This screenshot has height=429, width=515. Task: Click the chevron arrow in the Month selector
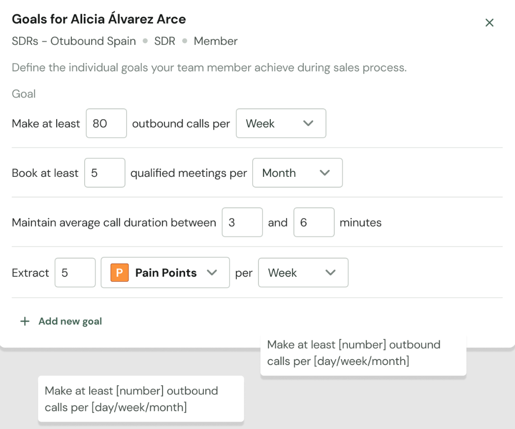coord(324,173)
